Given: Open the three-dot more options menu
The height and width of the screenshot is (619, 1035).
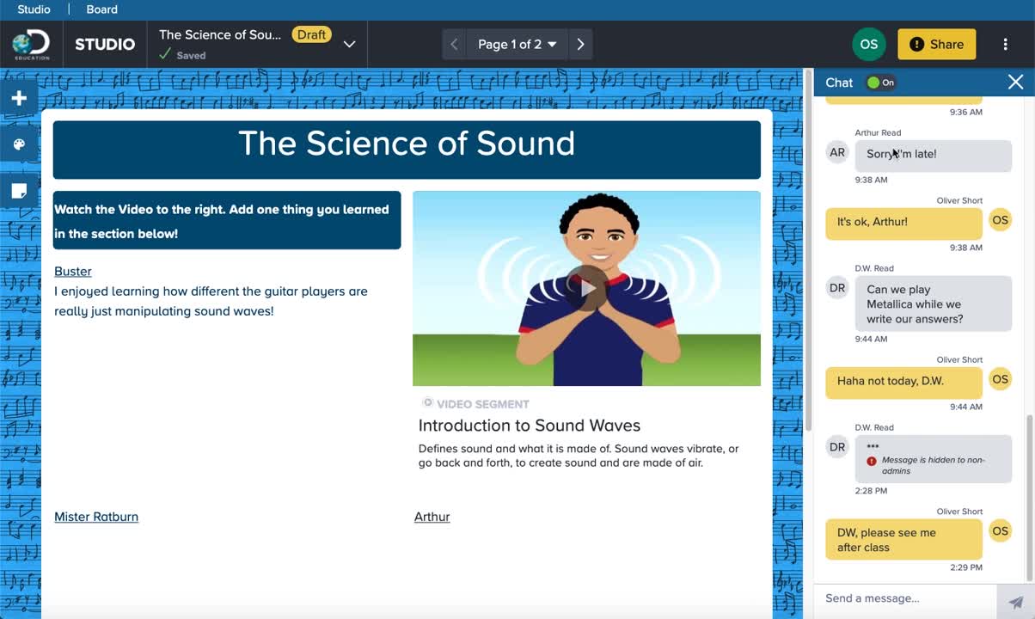Looking at the screenshot, I should pyautogui.click(x=1005, y=45).
